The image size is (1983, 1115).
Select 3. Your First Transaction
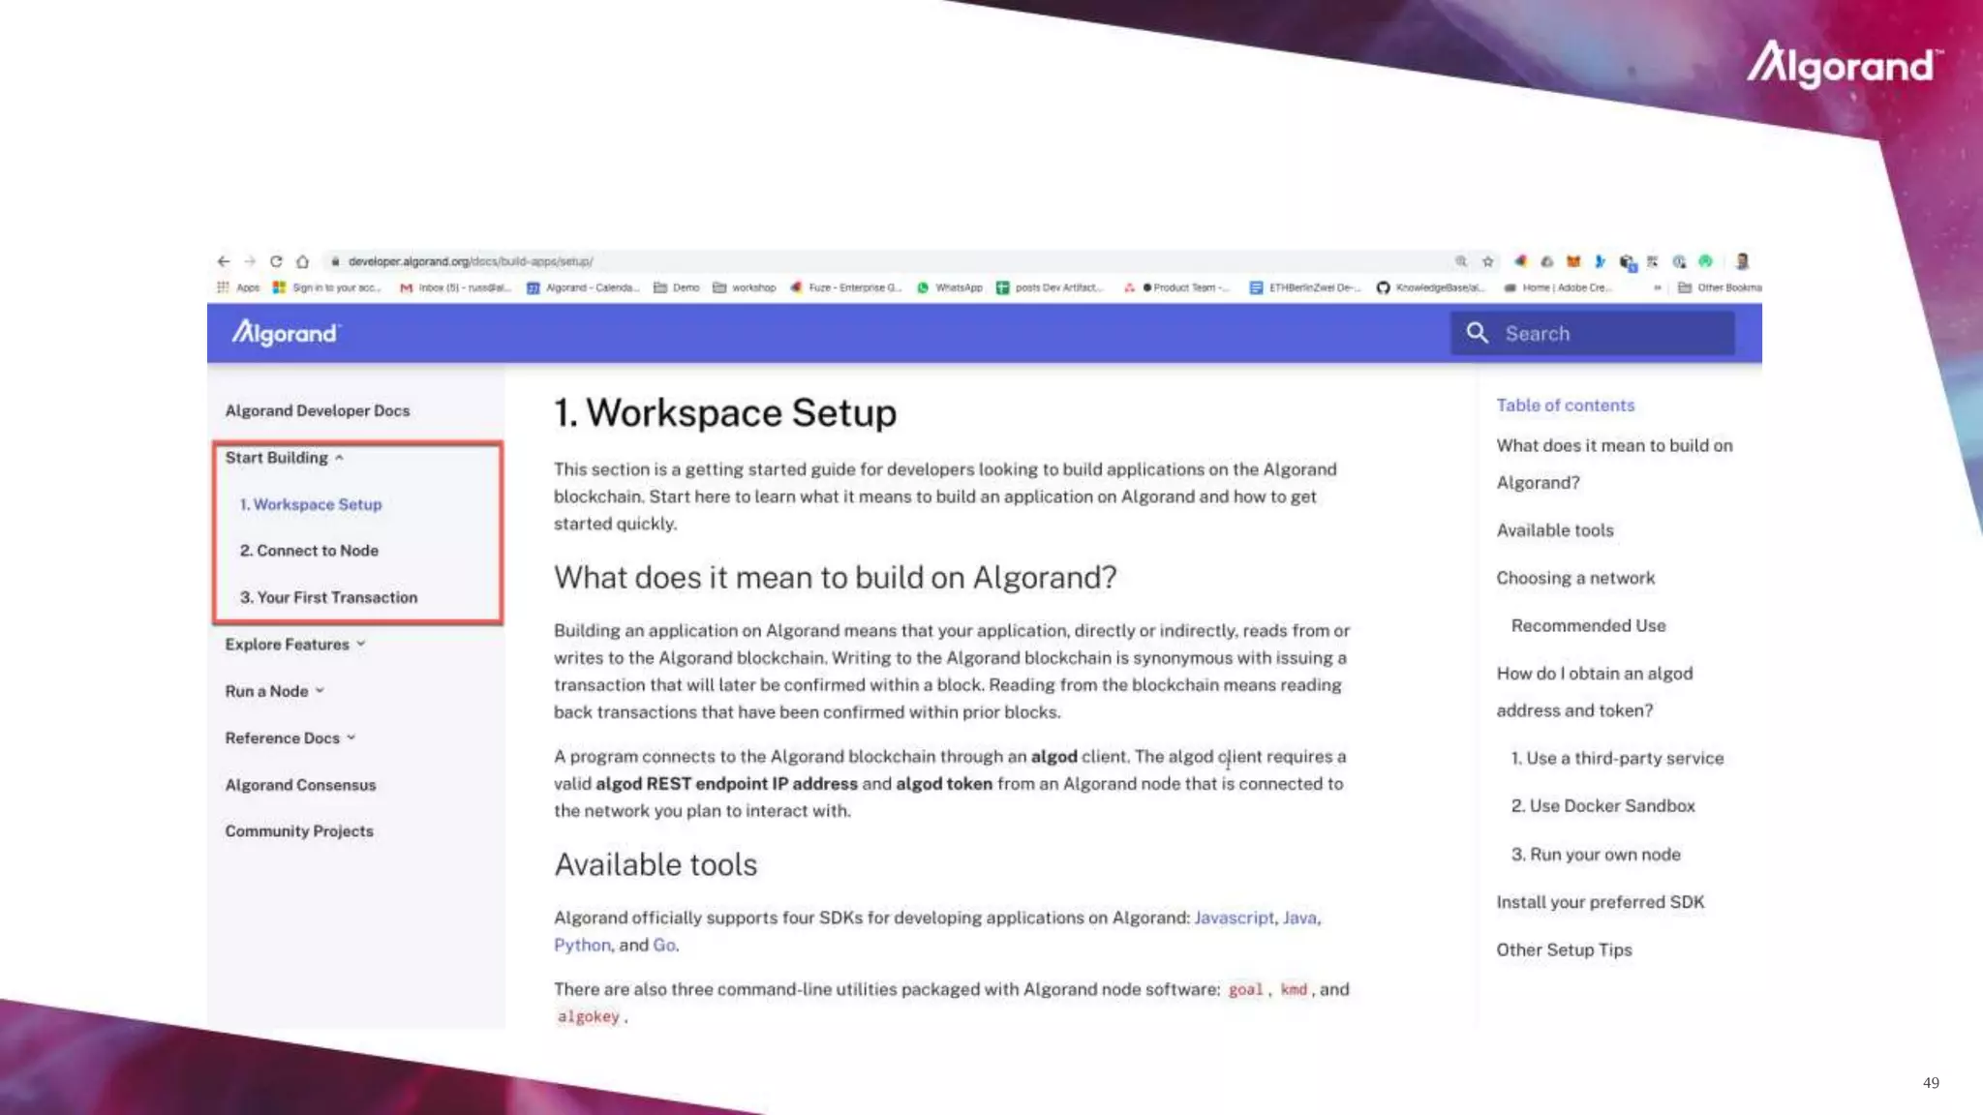click(328, 598)
